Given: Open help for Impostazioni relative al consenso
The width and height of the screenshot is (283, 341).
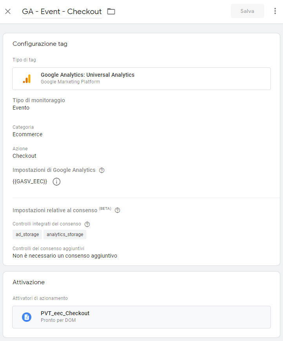Looking at the screenshot, I should (117, 210).
